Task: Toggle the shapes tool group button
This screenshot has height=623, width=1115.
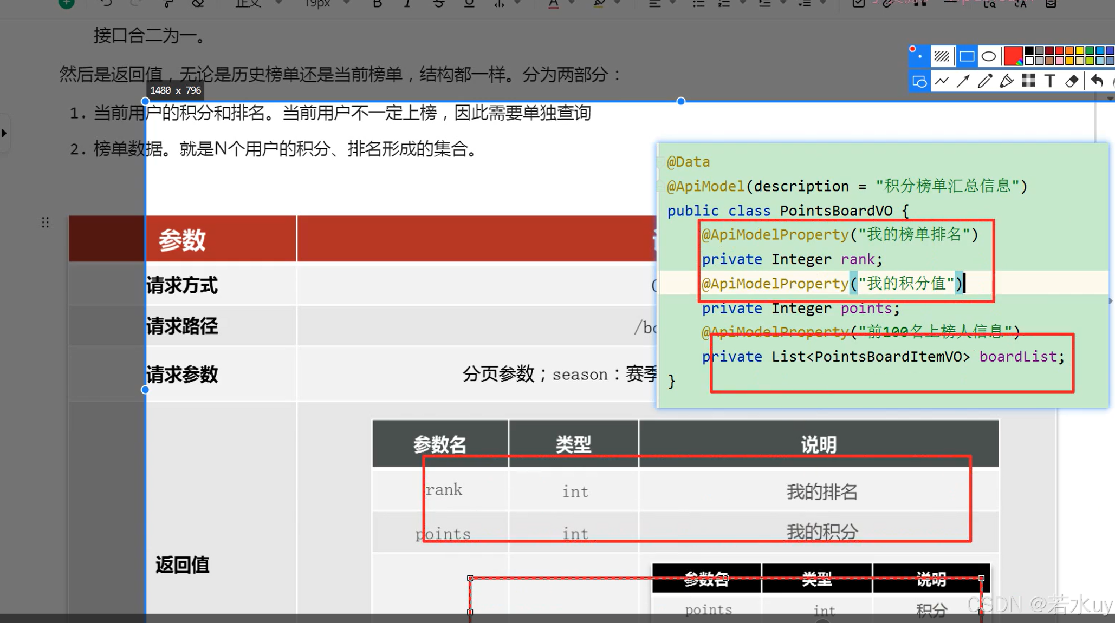Action: point(919,82)
